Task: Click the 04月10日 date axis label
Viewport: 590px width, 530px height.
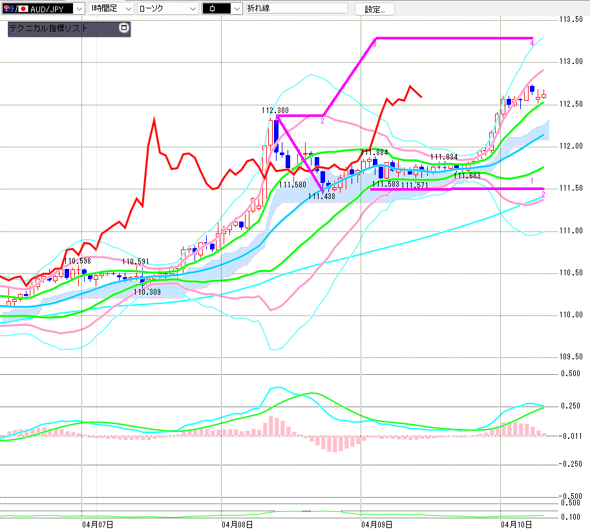Action: [x=516, y=524]
